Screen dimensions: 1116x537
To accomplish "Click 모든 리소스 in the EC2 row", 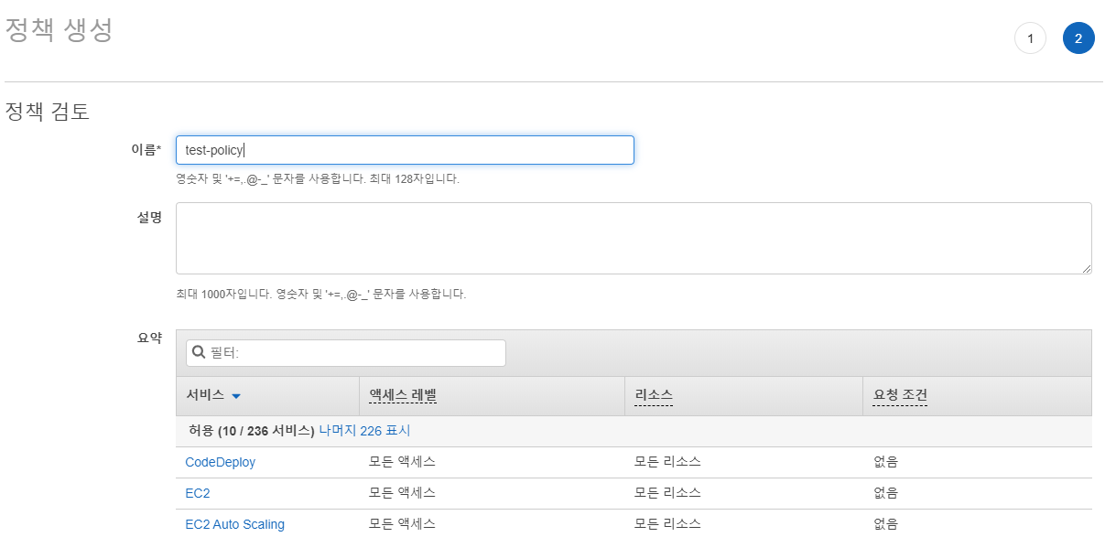I will tap(667, 493).
